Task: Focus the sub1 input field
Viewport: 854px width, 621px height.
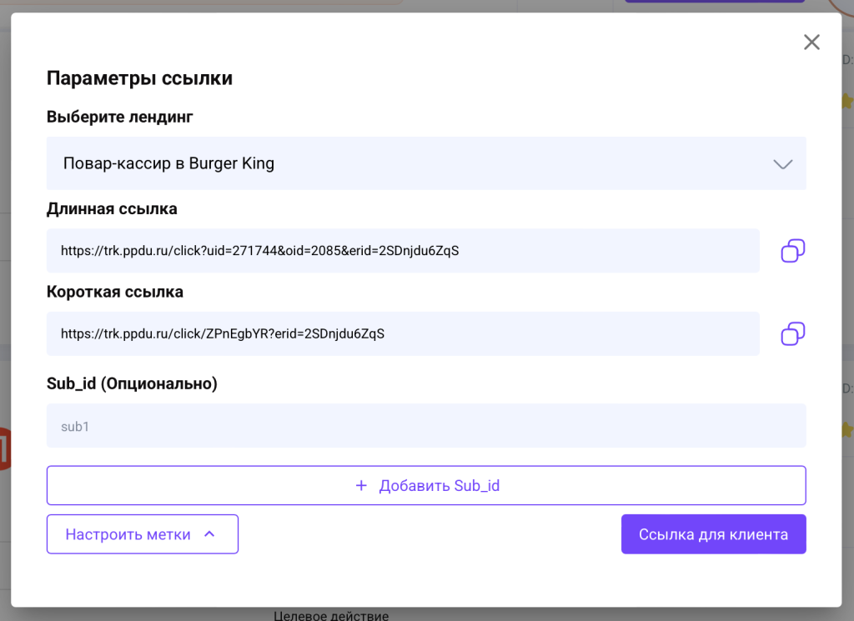Action: (x=426, y=425)
